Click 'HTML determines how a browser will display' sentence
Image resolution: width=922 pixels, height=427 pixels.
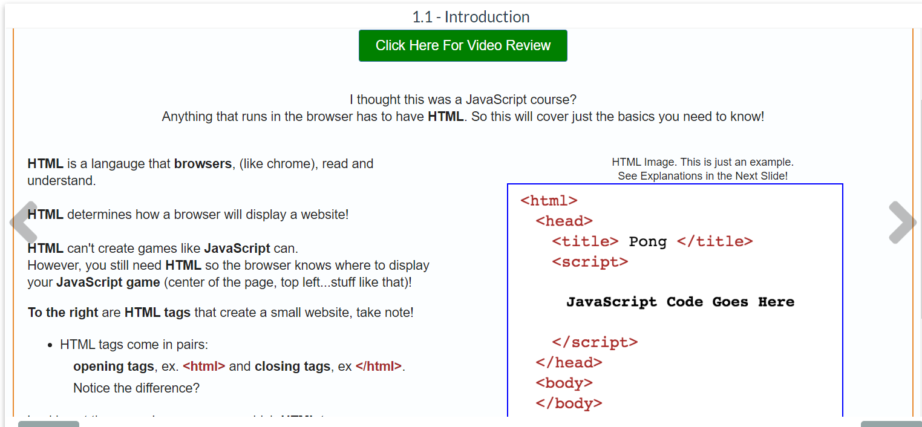tap(188, 215)
